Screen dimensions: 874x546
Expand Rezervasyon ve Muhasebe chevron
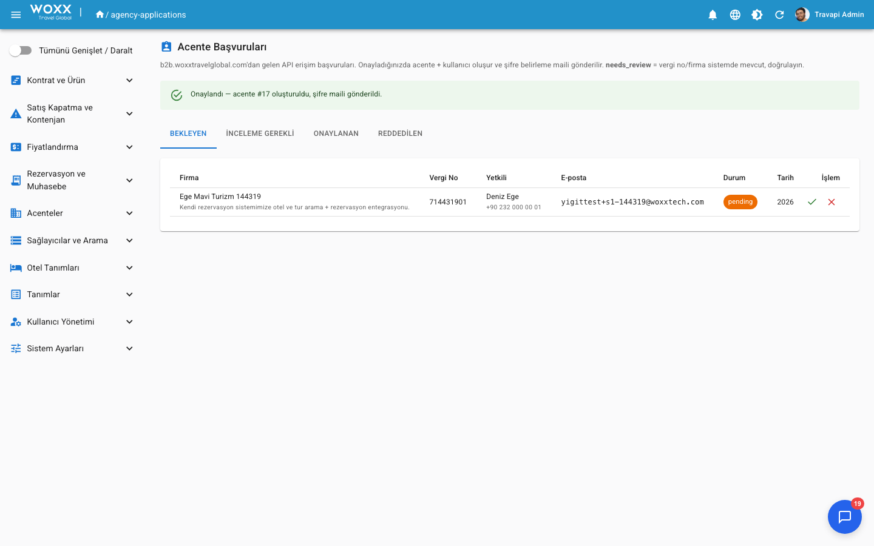129,180
